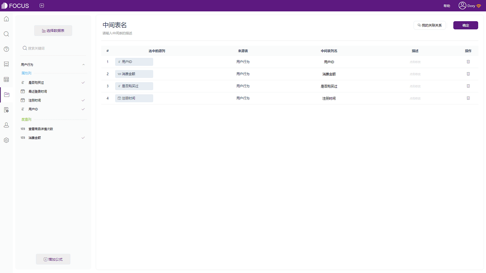486x273 pixels.
Task: Click the search magnifier in keyword box
Action: 25,48
